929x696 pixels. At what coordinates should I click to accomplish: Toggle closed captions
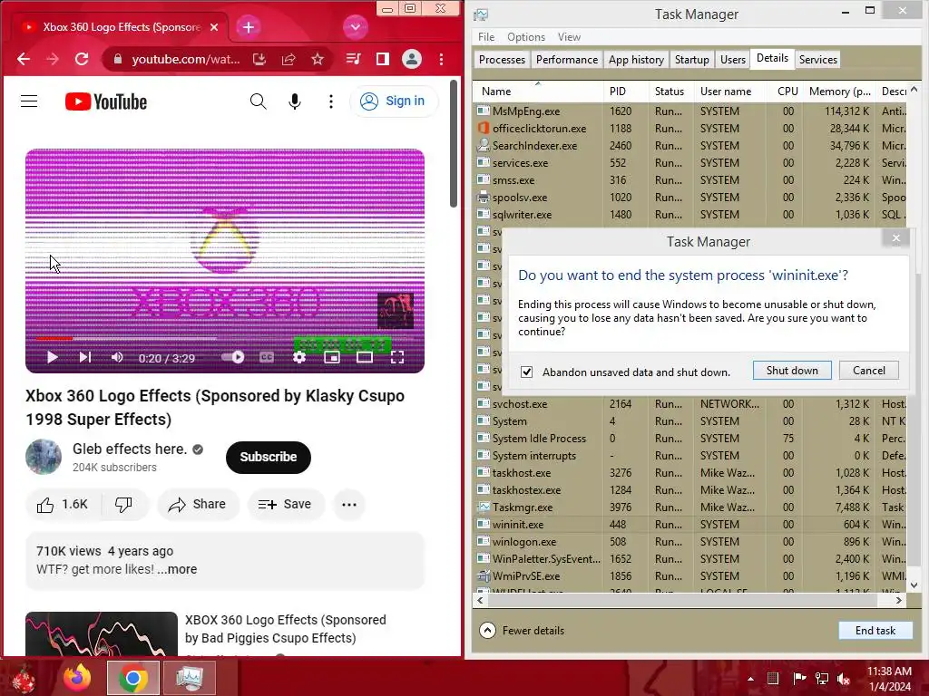[x=267, y=357]
